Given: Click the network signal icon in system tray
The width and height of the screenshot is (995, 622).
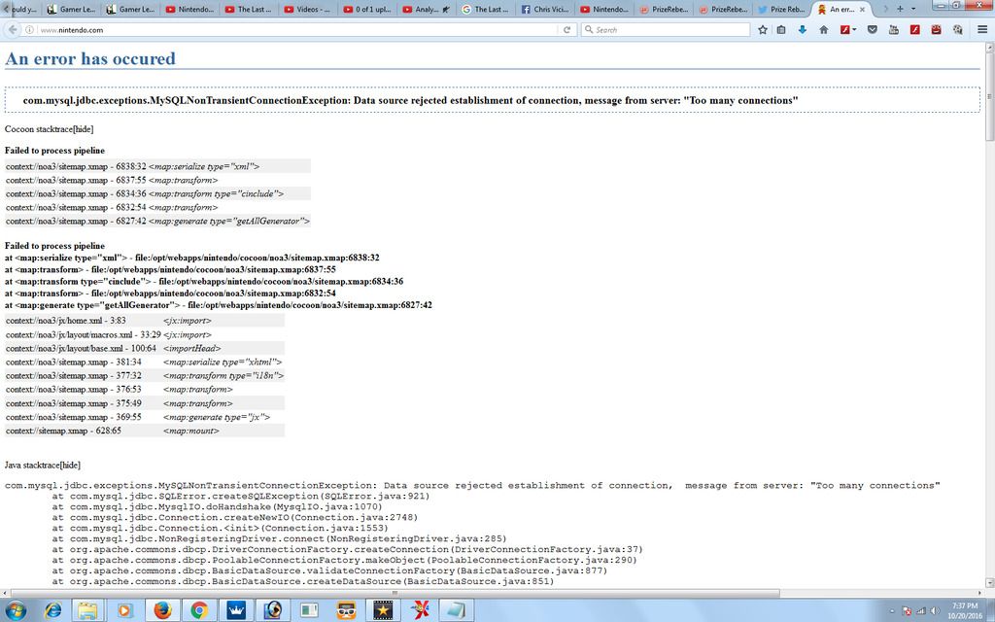Looking at the screenshot, I should (921, 611).
